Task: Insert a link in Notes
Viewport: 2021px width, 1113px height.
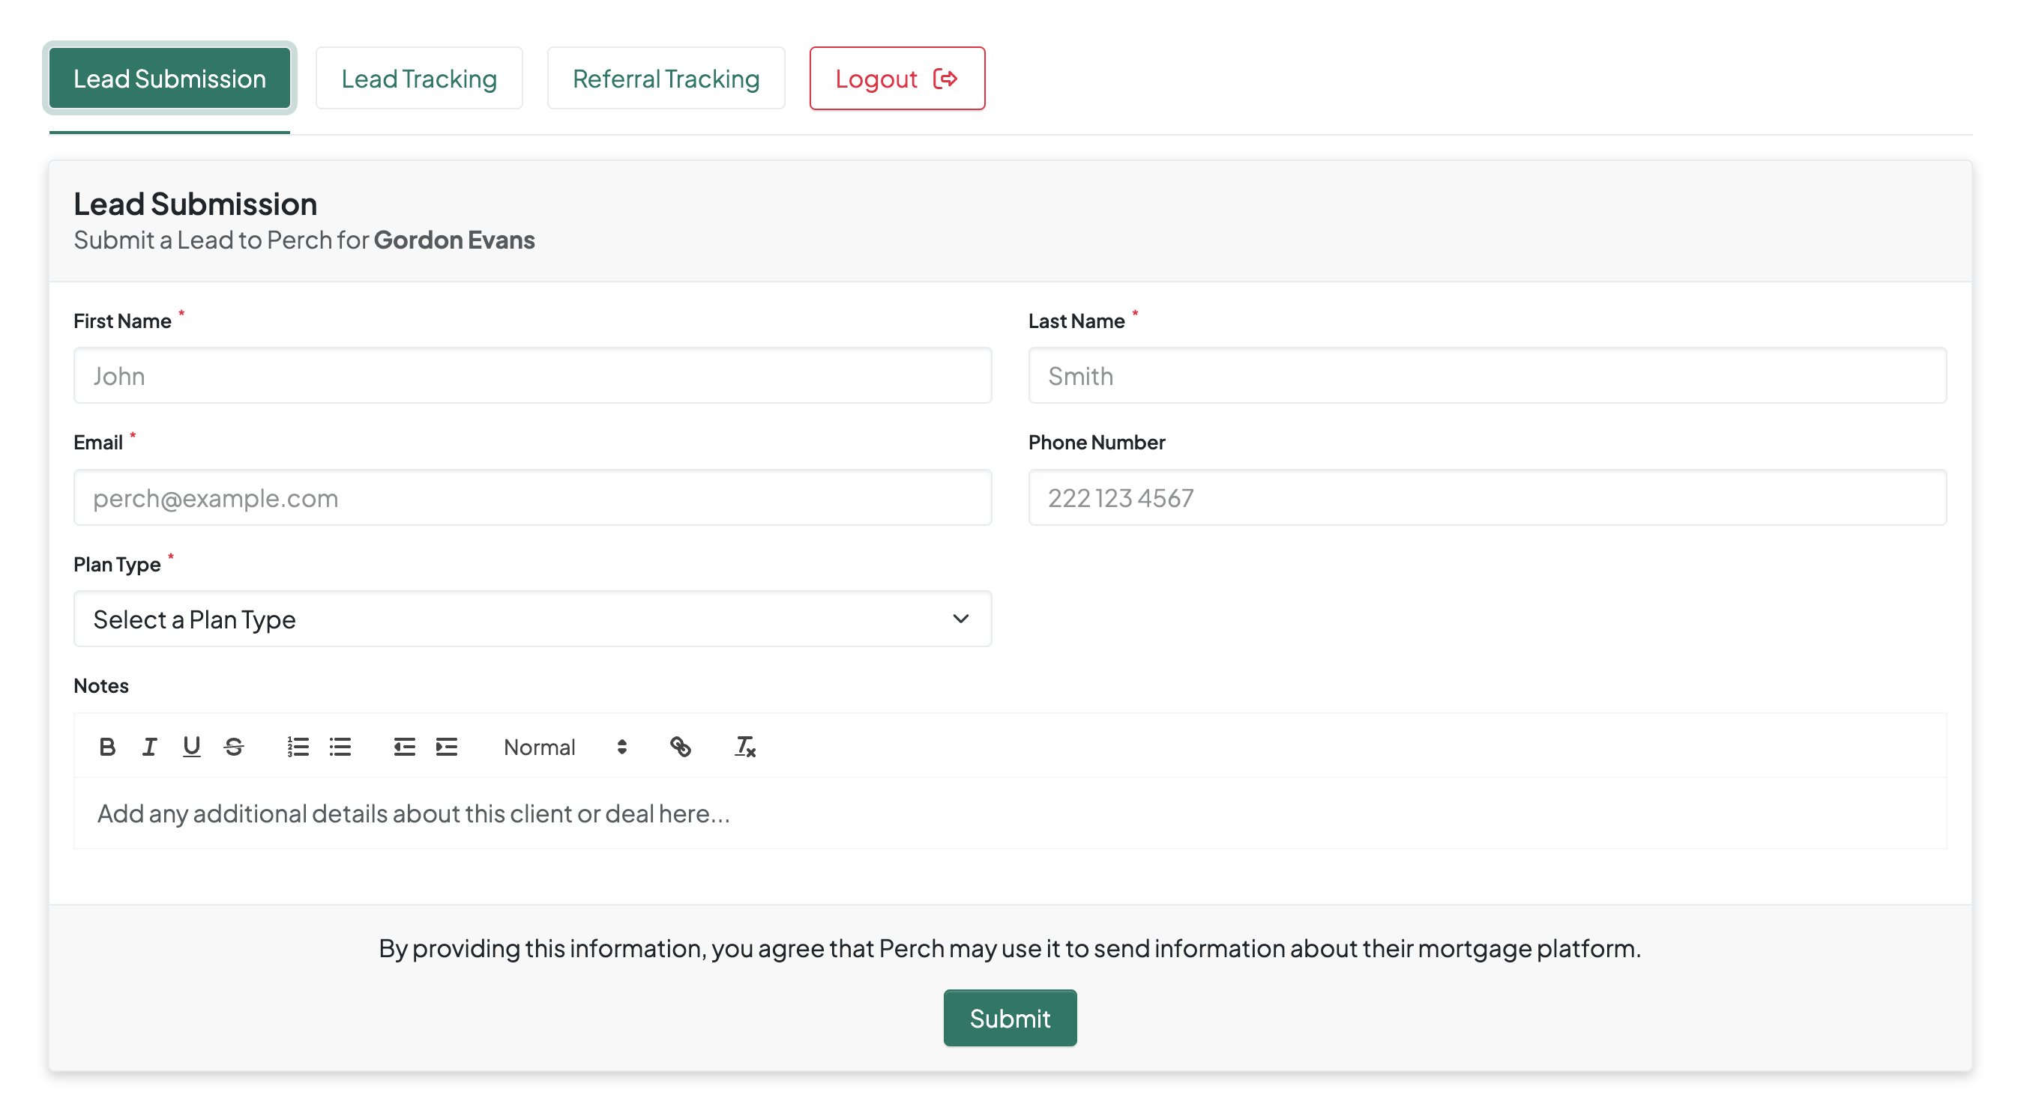Action: click(680, 746)
